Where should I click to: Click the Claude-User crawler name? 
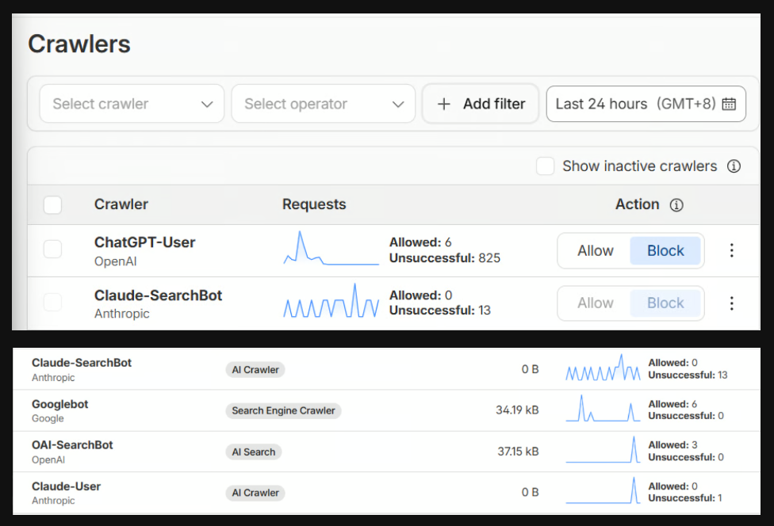66,486
